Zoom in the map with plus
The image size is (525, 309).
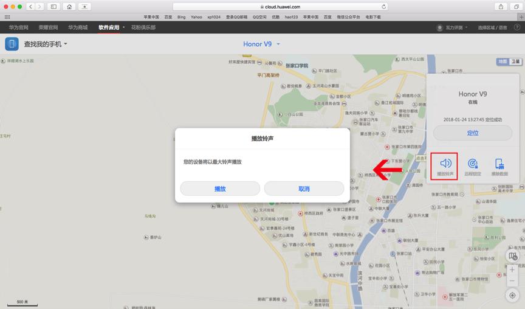click(512, 269)
